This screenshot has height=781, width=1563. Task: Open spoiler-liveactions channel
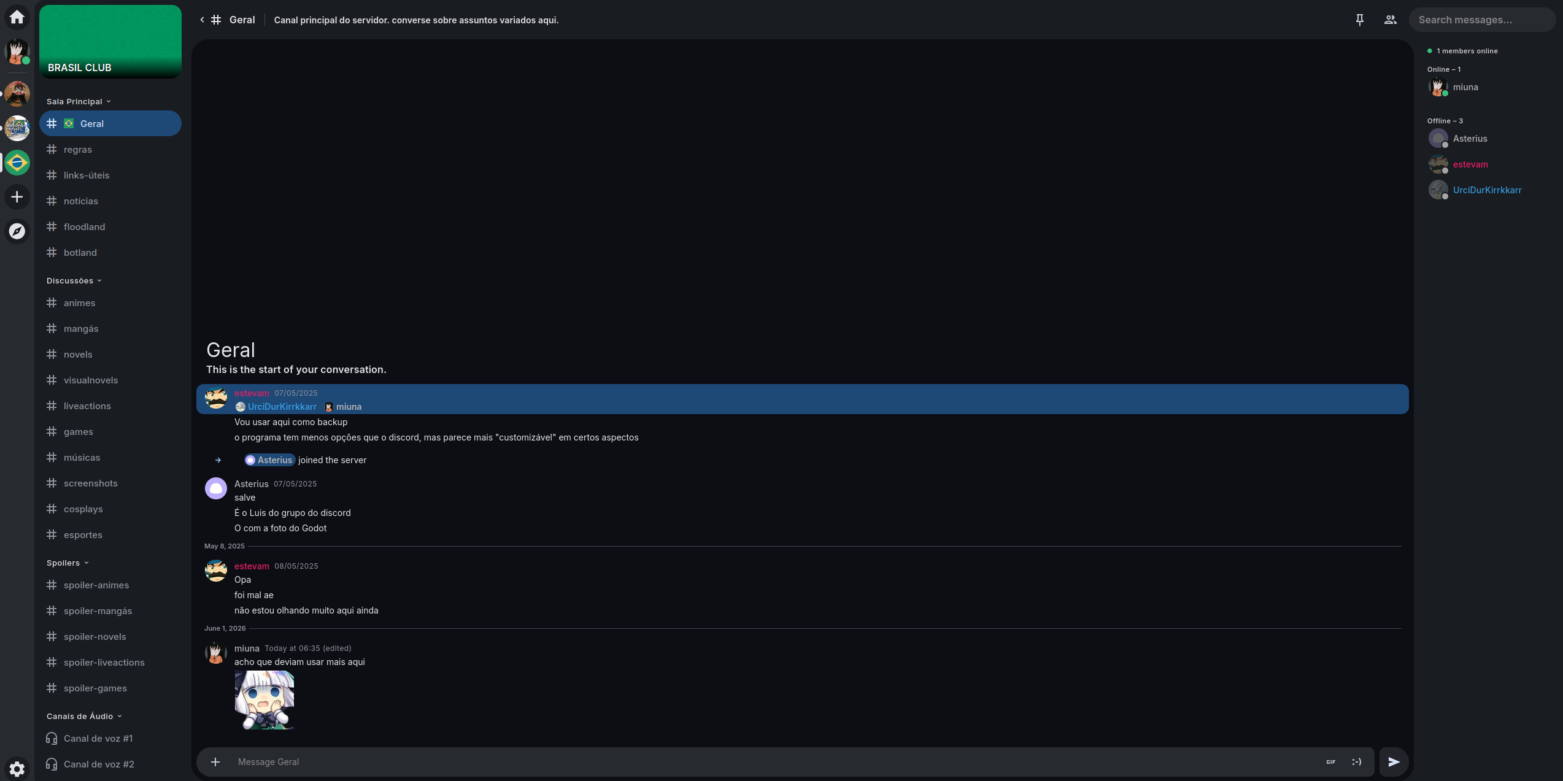click(110, 662)
